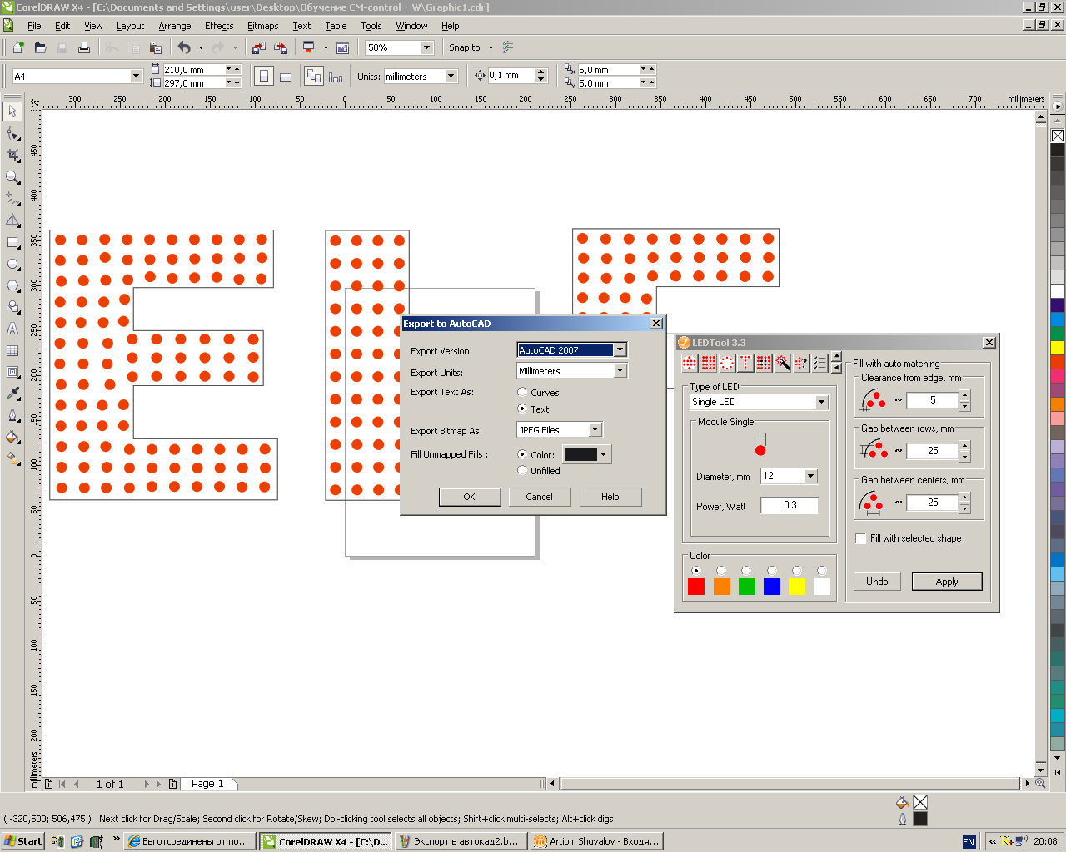Set page to Landscape orientation
The width and height of the screenshot is (1066, 852).
[x=286, y=77]
